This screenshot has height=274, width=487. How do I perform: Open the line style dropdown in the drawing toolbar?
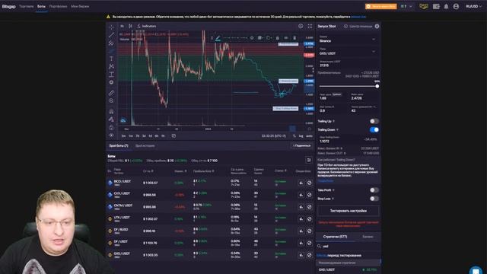(235, 38)
